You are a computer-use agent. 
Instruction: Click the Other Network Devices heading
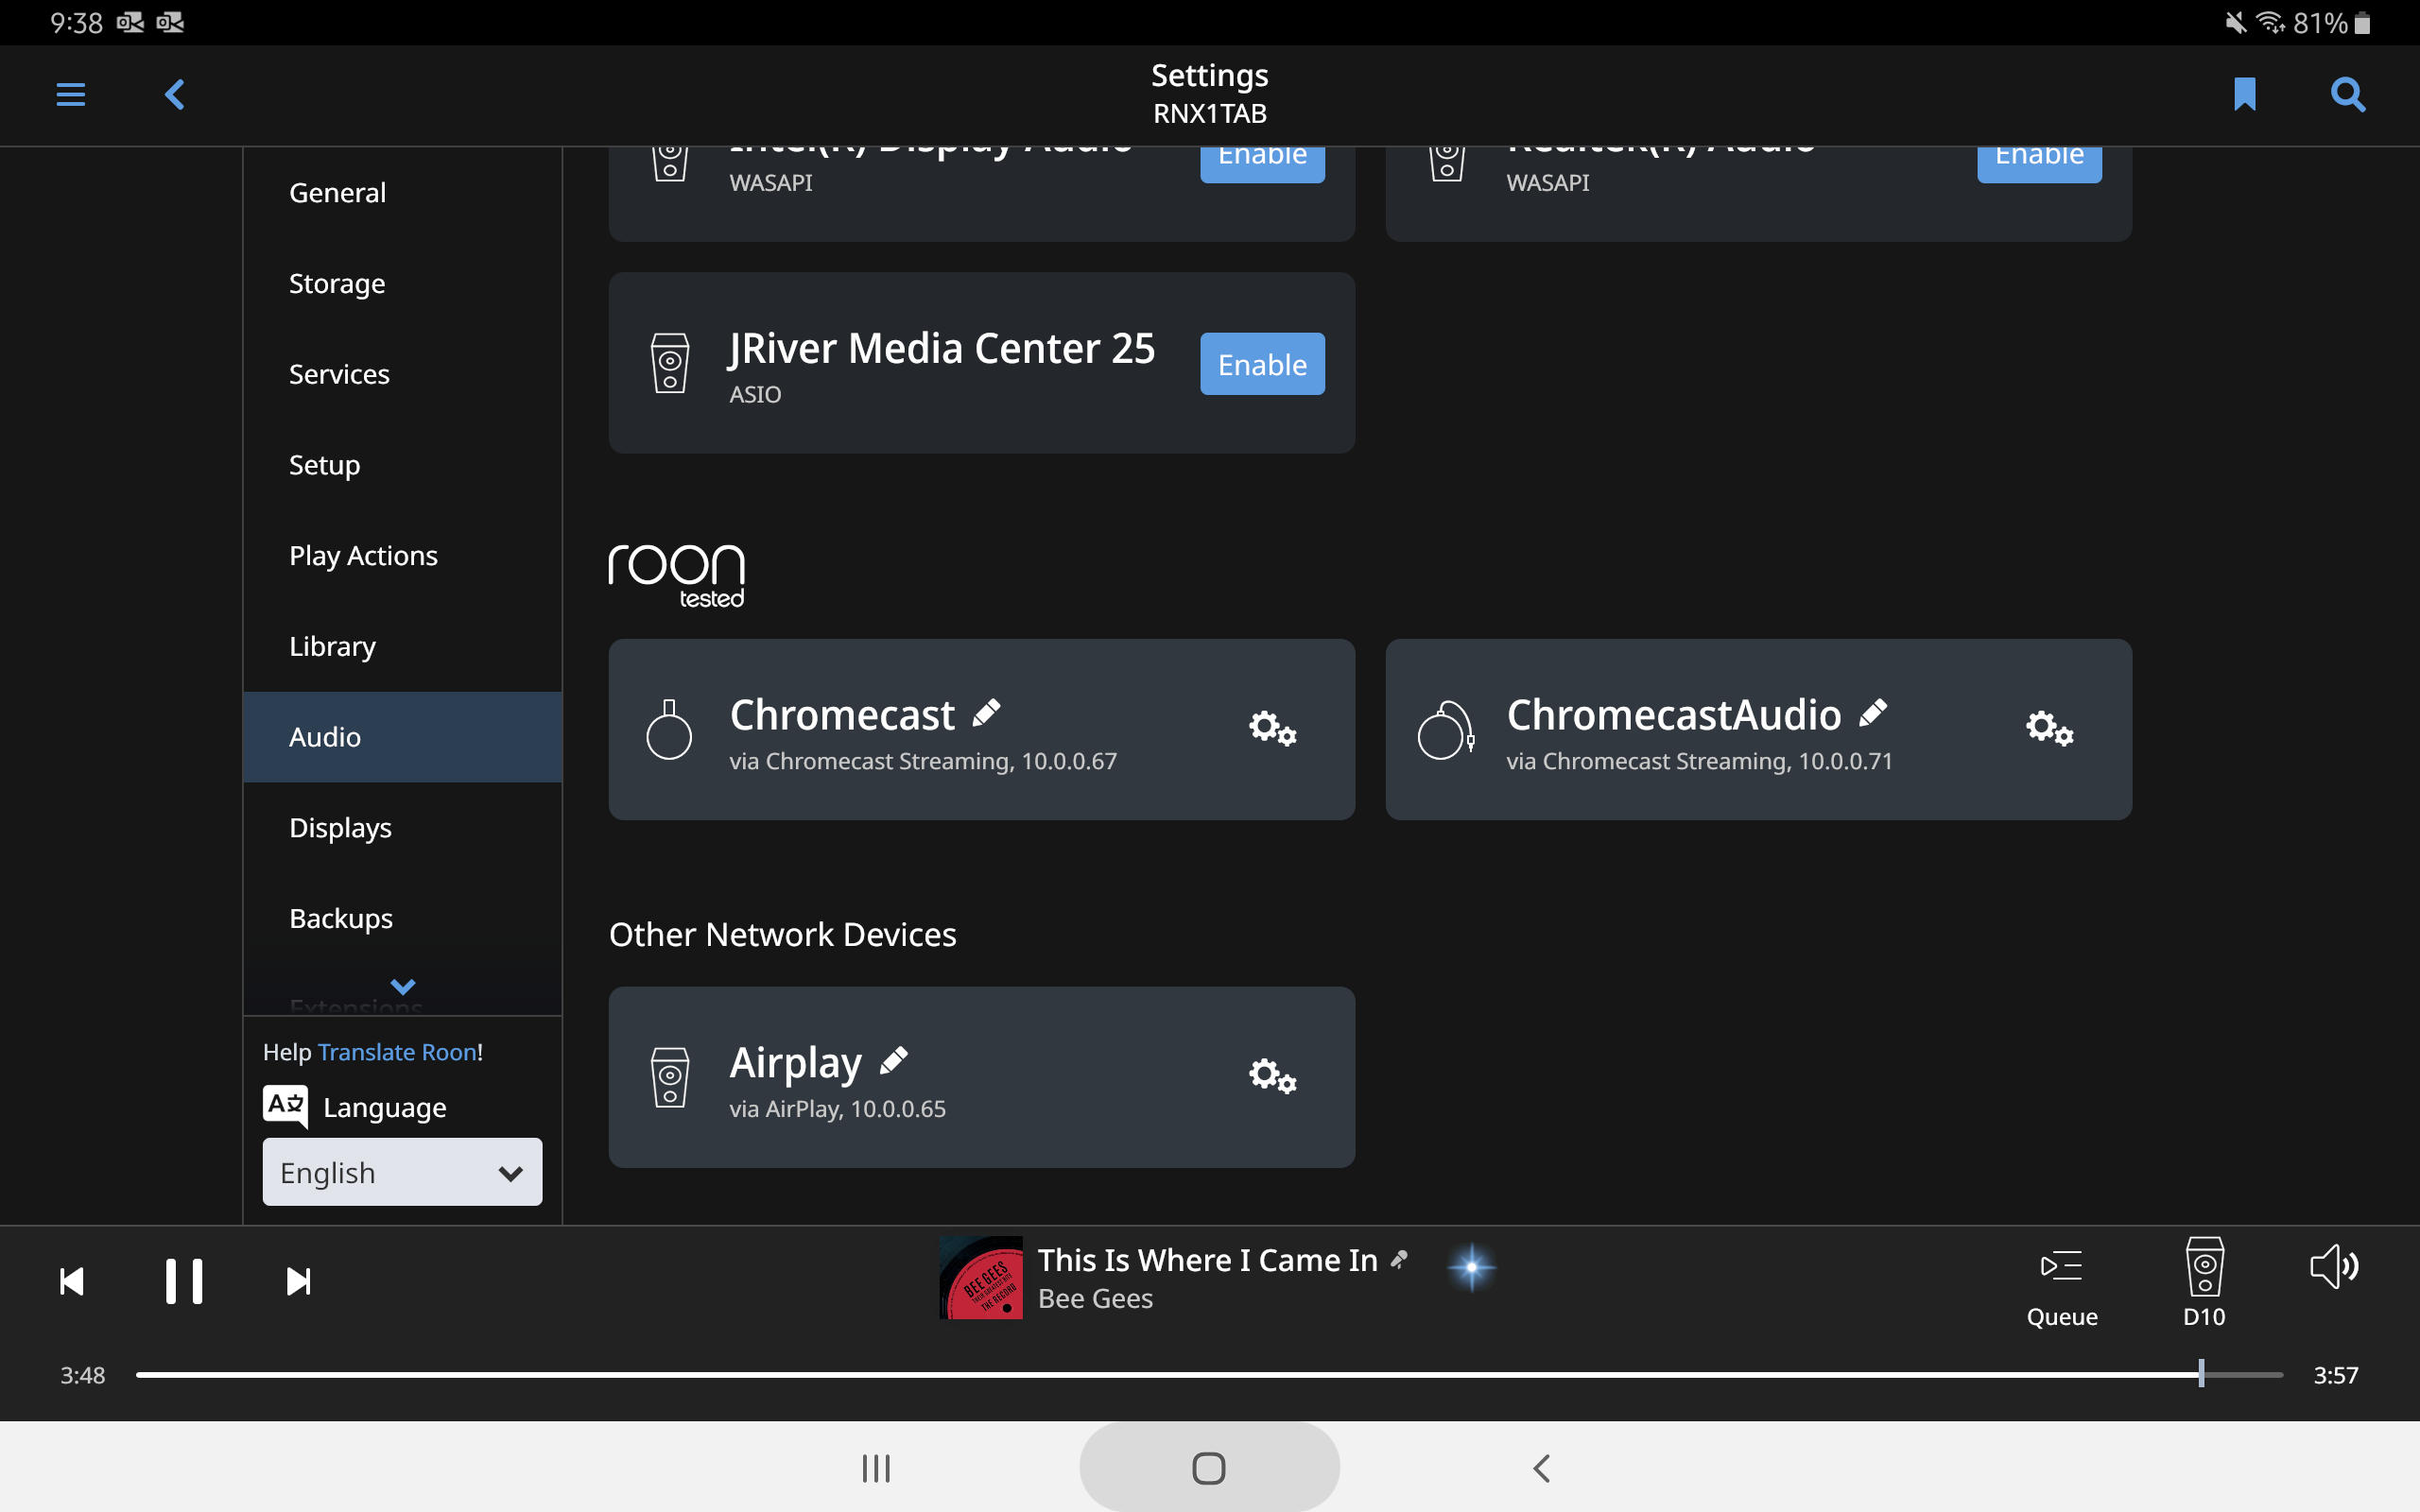782,934
